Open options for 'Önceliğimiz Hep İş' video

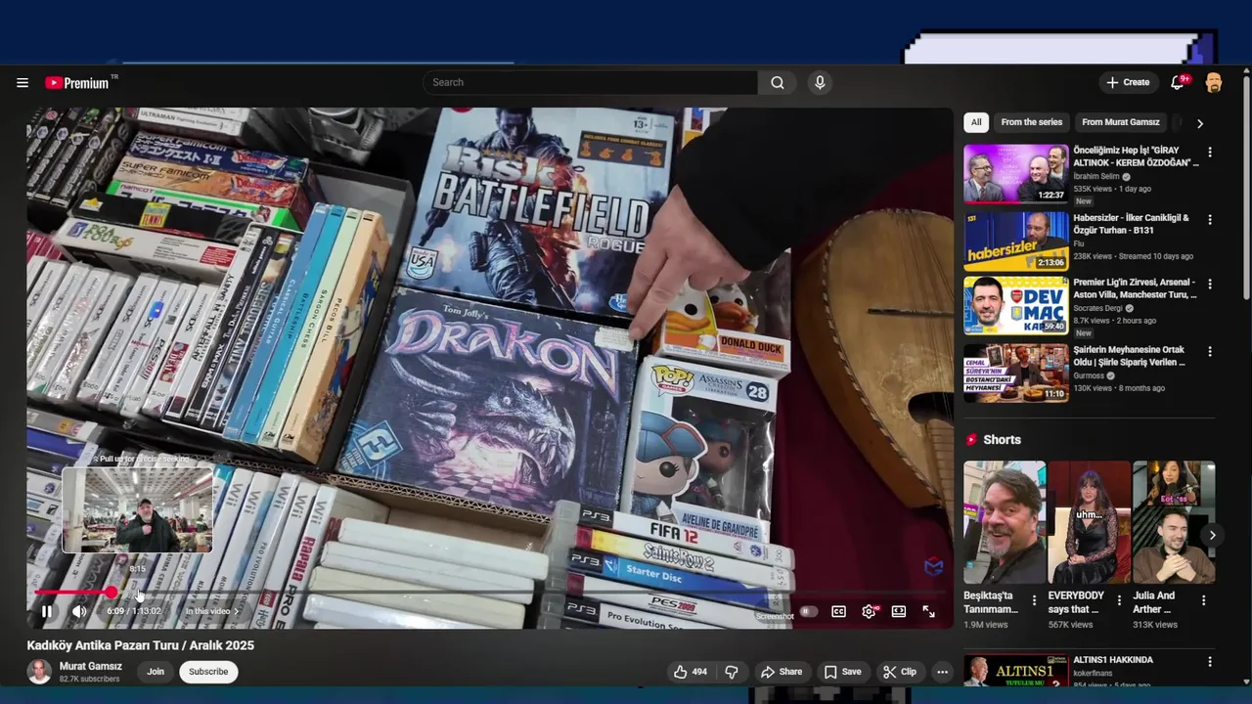click(x=1210, y=153)
